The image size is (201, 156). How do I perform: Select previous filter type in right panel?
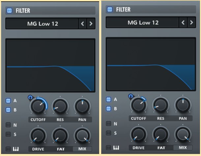click(x=183, y=22)
